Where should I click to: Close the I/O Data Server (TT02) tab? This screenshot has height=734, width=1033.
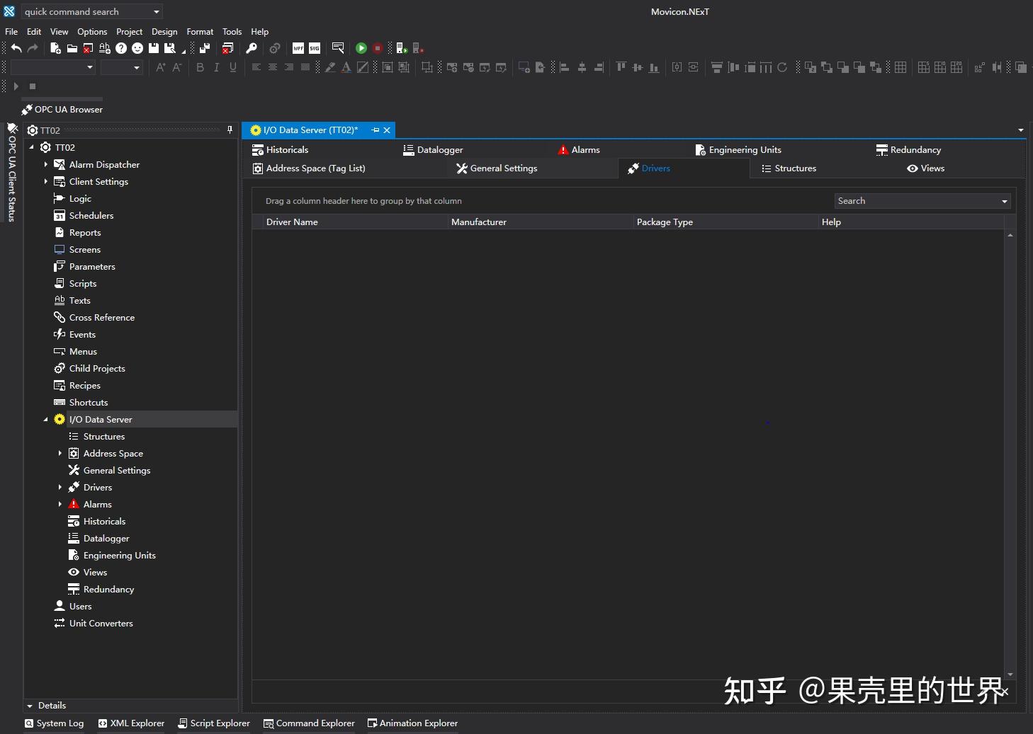[x=387, y=130]
